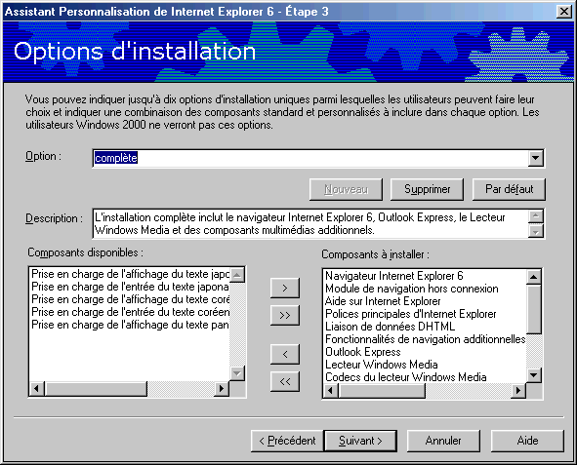Add all components with double right arrow
Screen dimensions: 577x465
coord(285,316)
